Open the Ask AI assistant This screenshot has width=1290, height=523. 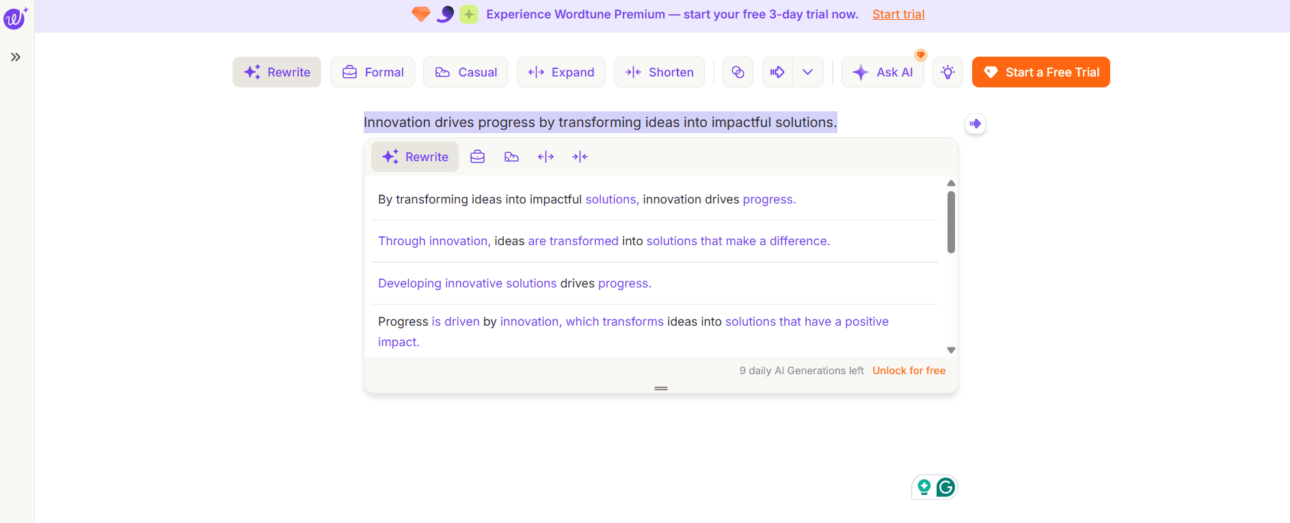point(883,72)
